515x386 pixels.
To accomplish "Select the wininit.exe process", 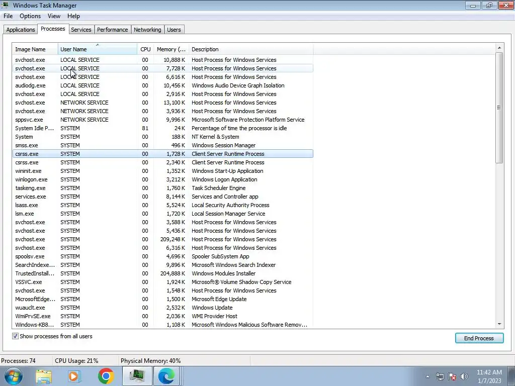I will [162, 171].
